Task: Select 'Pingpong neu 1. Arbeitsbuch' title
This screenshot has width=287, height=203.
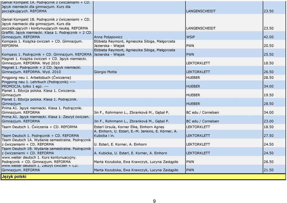Action: click(37, 78)
